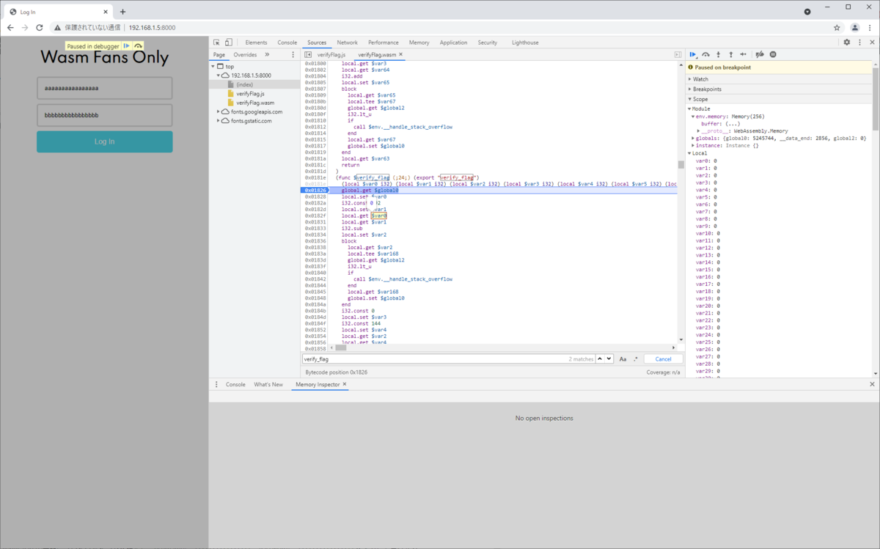Collapse the Local scope

click(689, 153)
